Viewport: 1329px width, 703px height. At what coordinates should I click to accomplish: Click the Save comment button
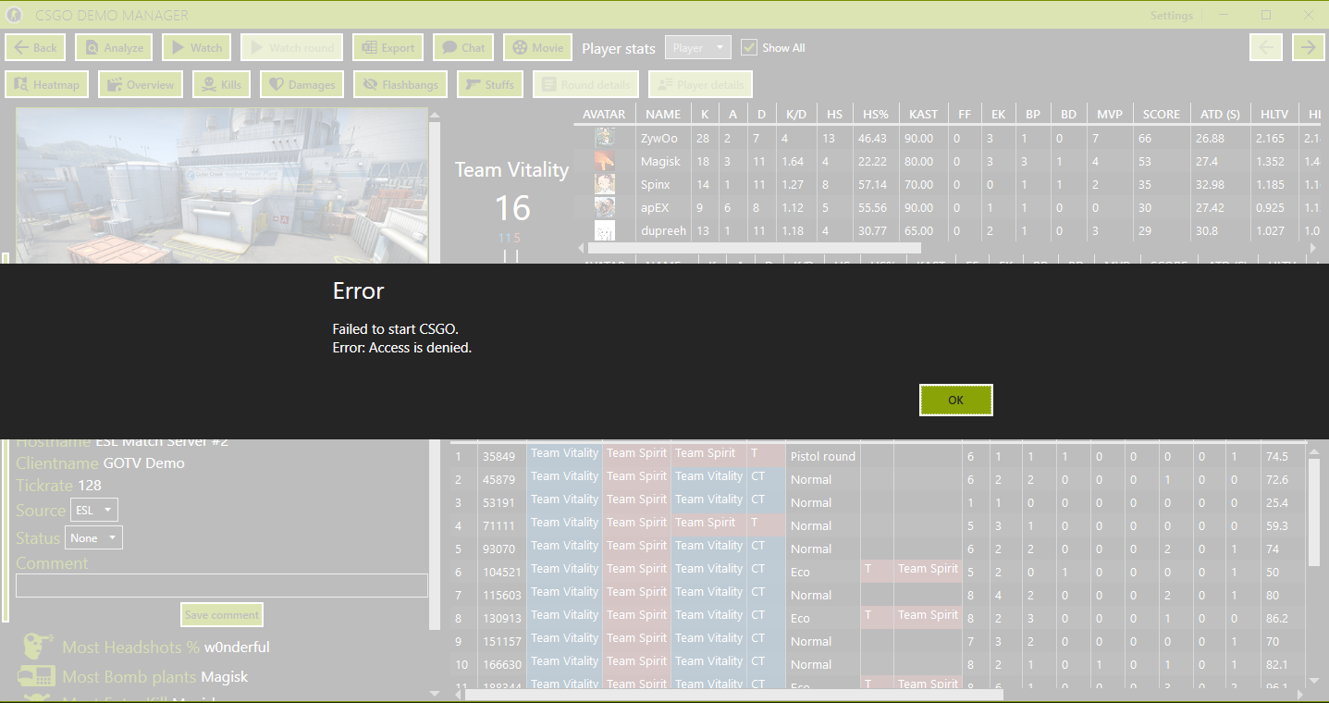pos(221,614)
